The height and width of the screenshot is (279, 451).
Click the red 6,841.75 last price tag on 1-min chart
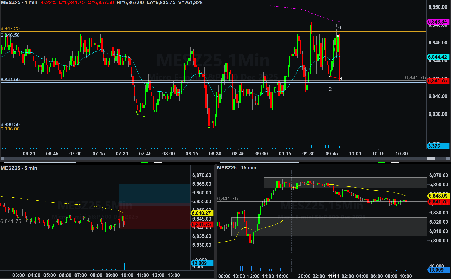click(x=438, y=81)
